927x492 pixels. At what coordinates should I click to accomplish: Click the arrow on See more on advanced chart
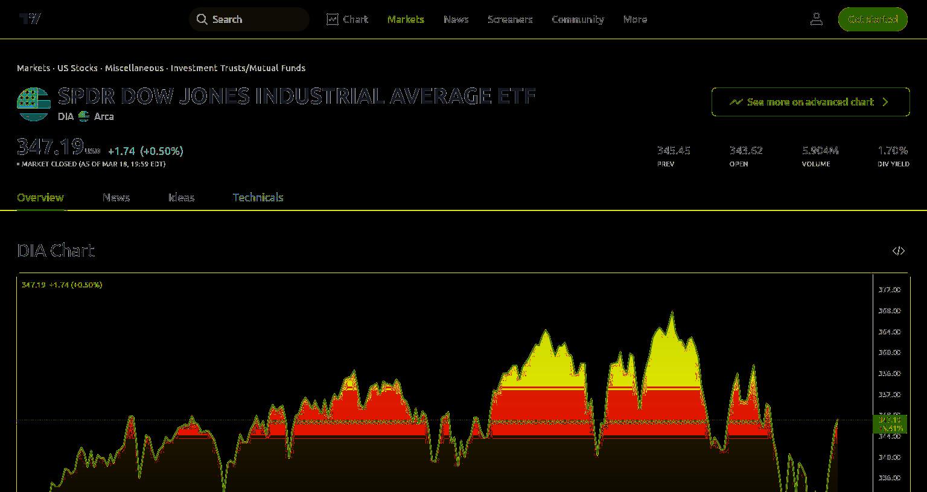point(885,102)
